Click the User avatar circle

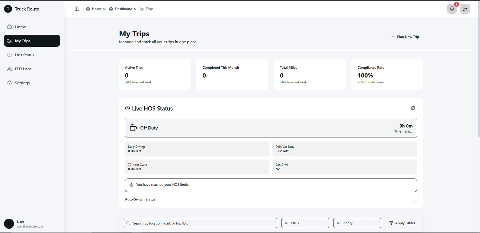(9, 224)
